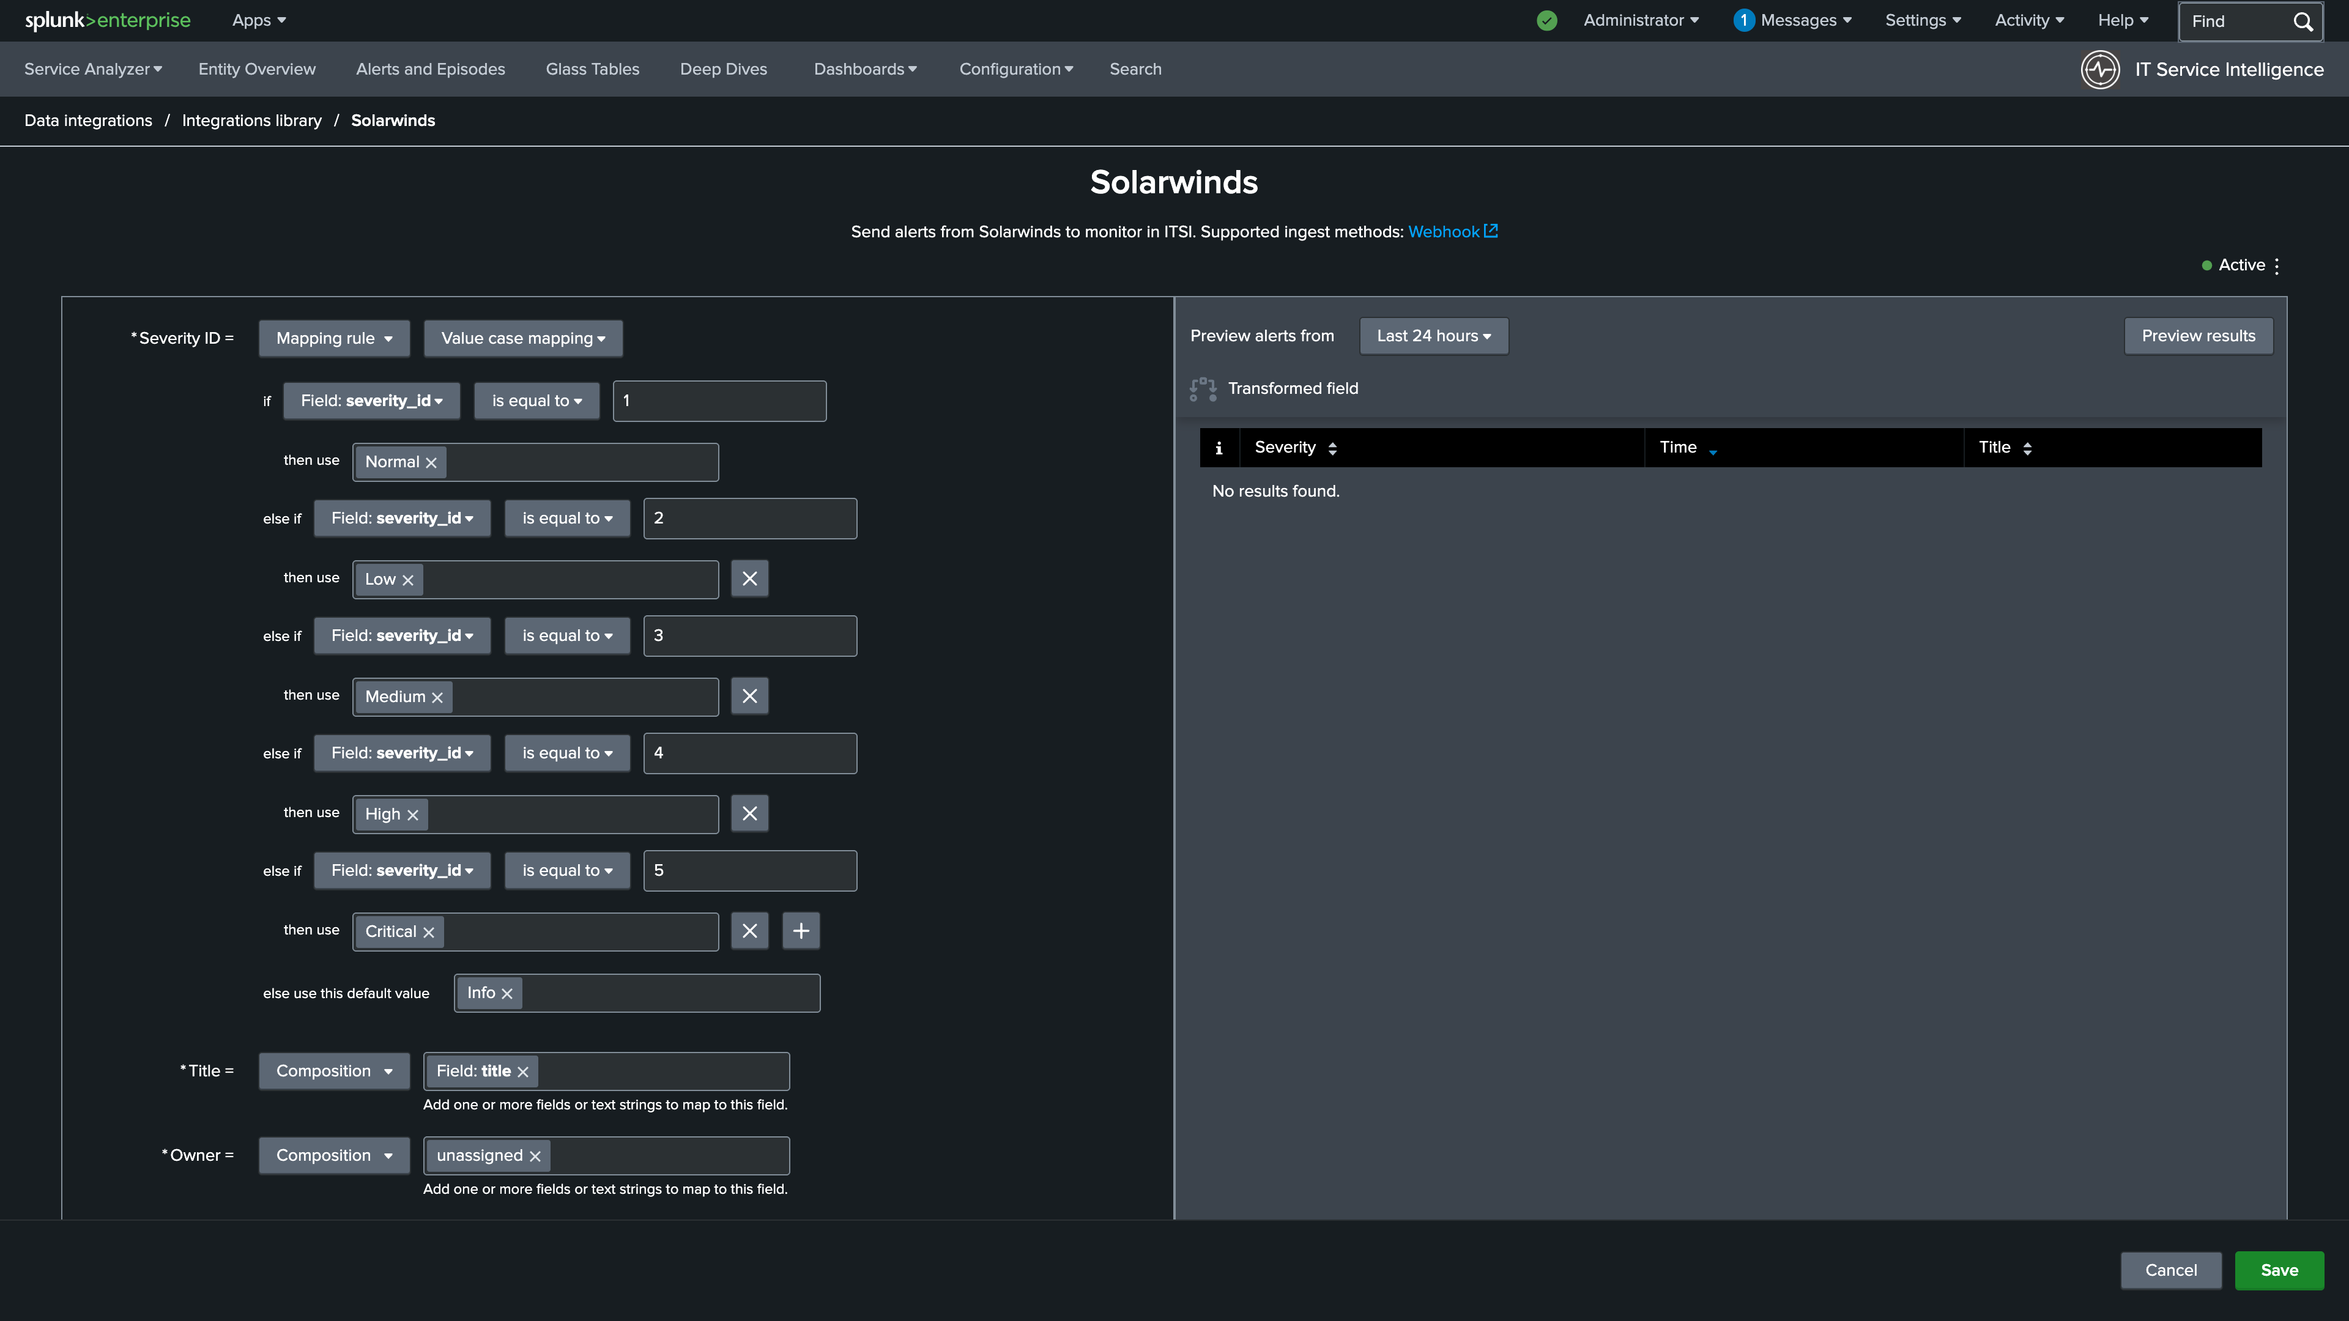Open the Mapping rule dropdown for Severity ID

334,338
